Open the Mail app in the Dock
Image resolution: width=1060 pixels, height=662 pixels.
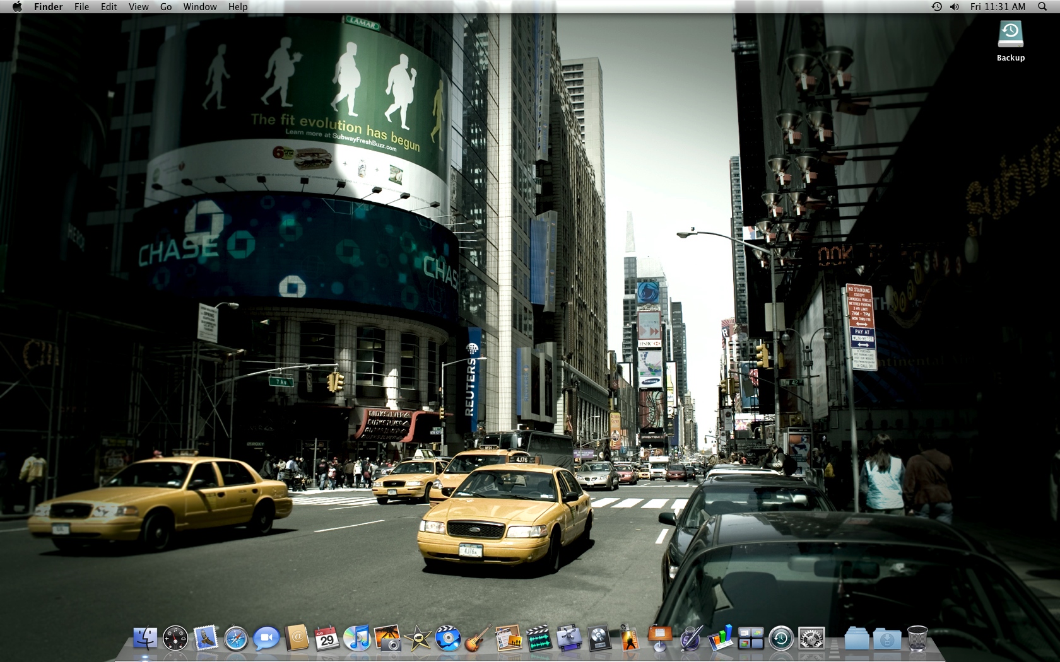tap(206, 639)
